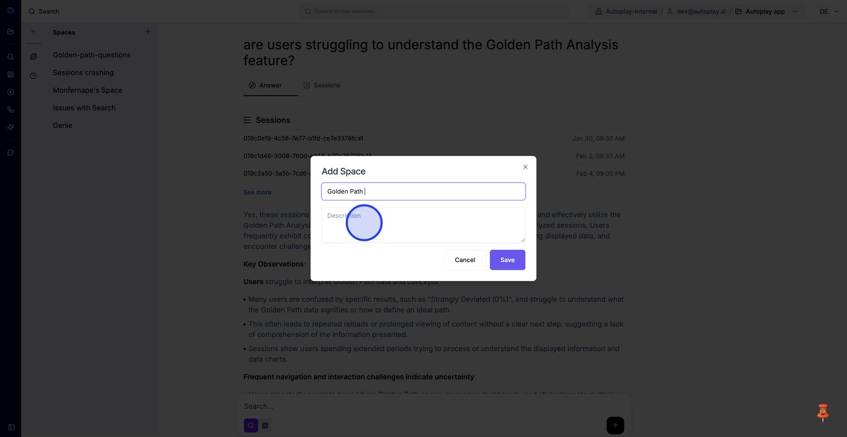Switch to the Sessions tab
Screen dimensions: 847x437
(x=322, y=85)
